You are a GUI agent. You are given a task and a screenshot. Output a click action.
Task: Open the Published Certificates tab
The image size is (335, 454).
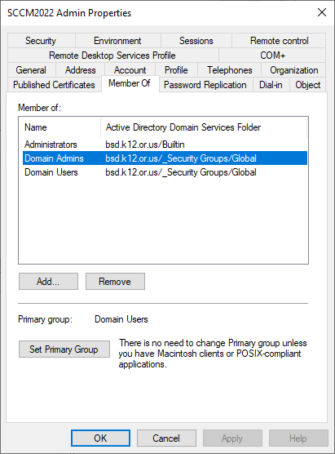pos(54,85)
